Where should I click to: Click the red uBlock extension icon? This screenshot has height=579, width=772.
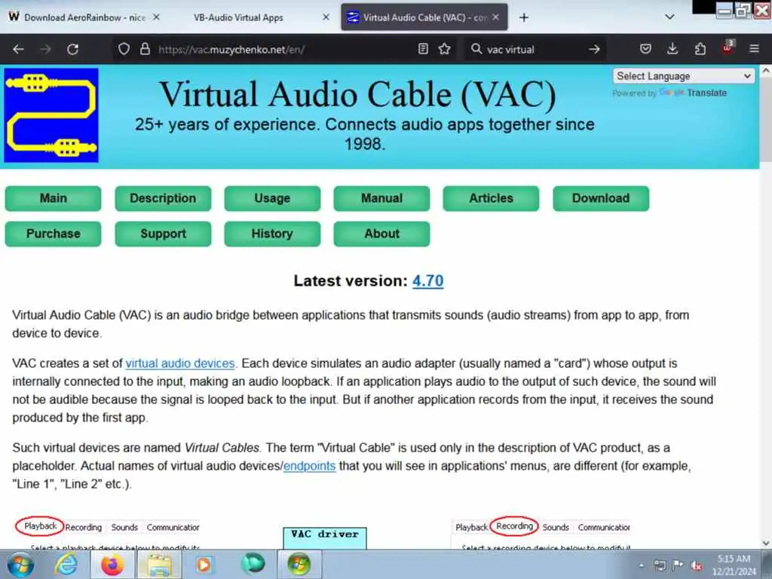click(x=728, y=47)
